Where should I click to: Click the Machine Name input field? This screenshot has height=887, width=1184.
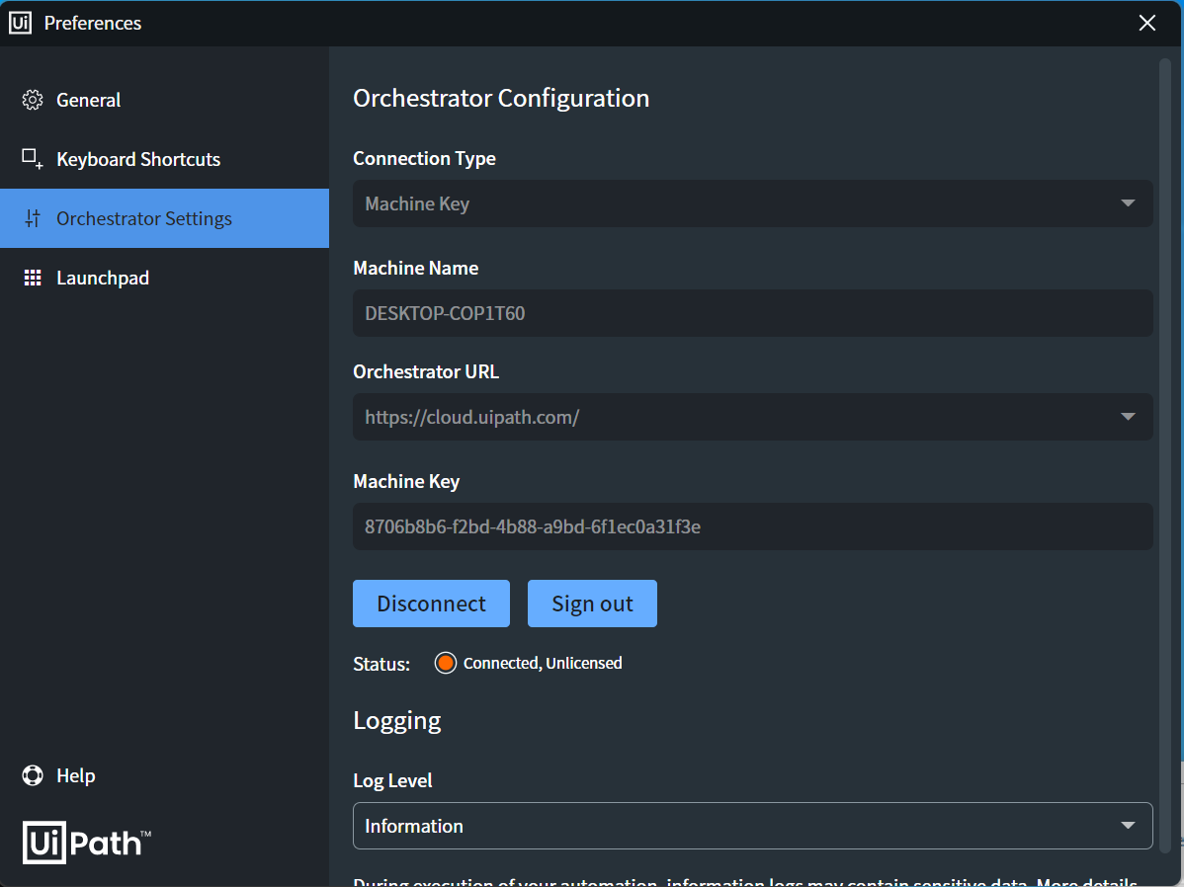click(752, 313)
